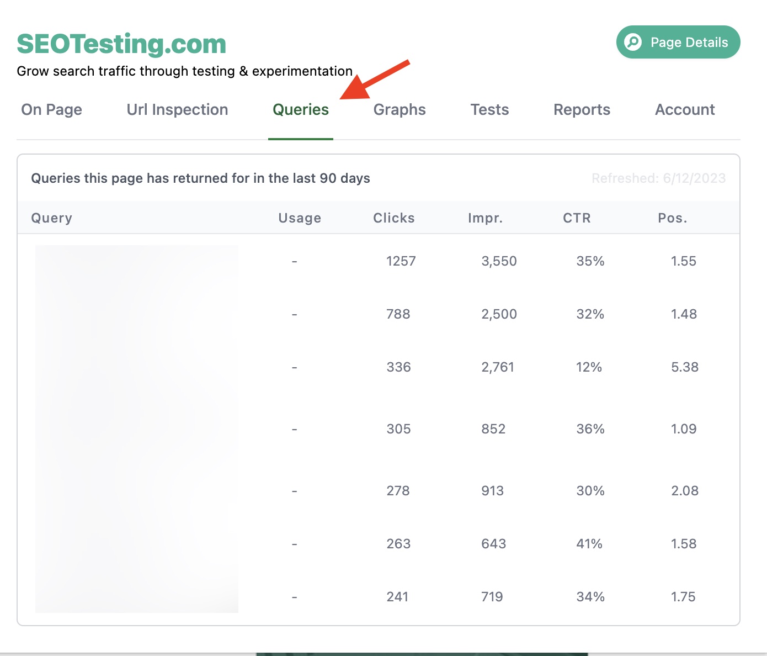Sort by the CTR column header
This screenshot has height=656, width=767.
pyautogui.click(x=577, y=218)
